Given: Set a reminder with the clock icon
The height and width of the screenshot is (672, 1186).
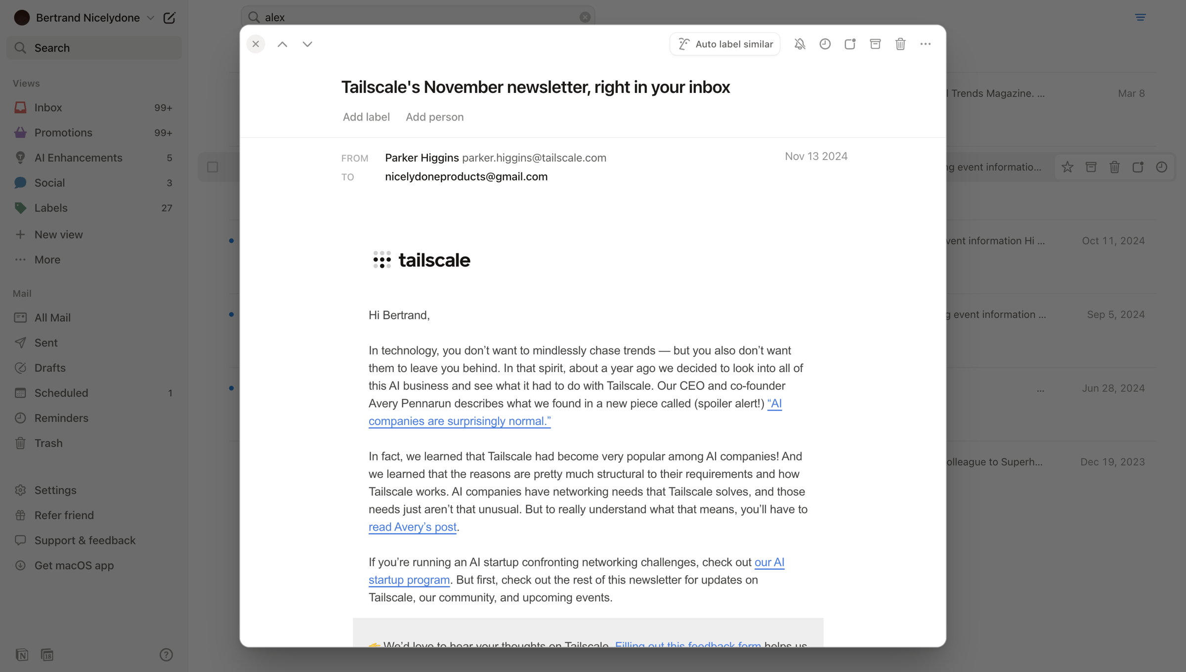Looking at the screenshot, I should coord(825,44).
